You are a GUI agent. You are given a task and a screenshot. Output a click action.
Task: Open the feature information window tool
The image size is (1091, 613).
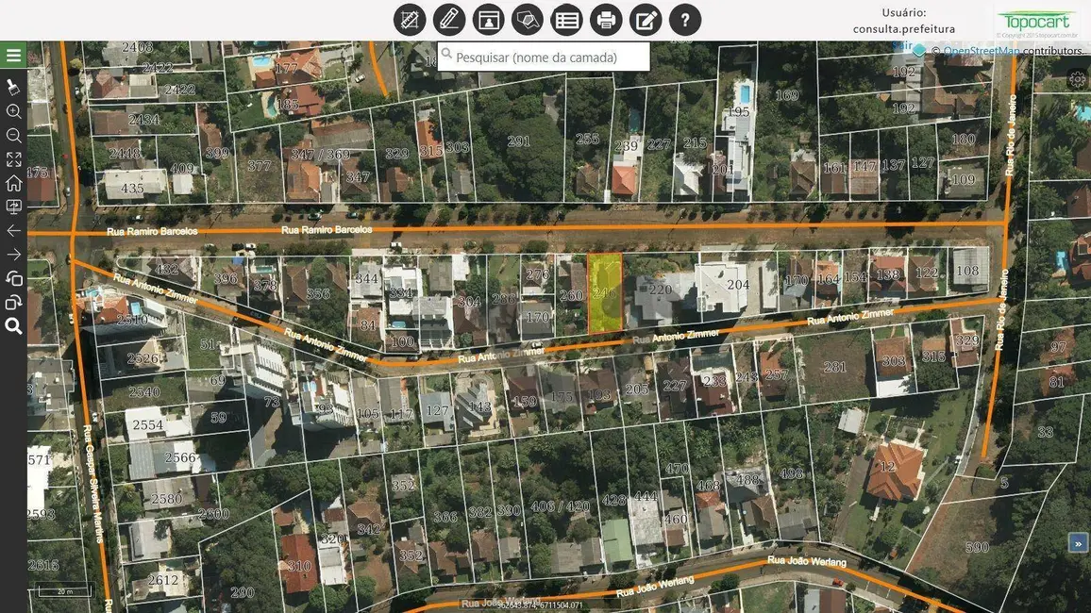point(488,19)
